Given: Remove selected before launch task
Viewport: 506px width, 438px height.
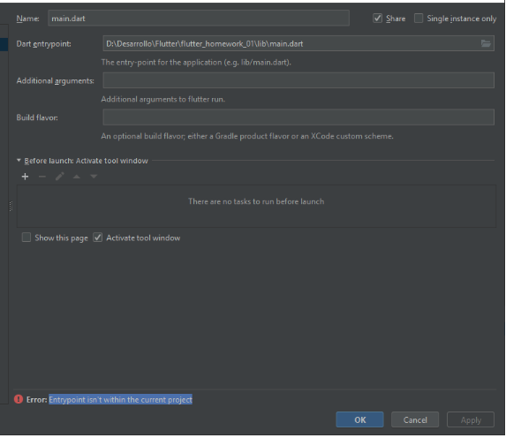Looking at the screenshot, I should pos(42,177).
